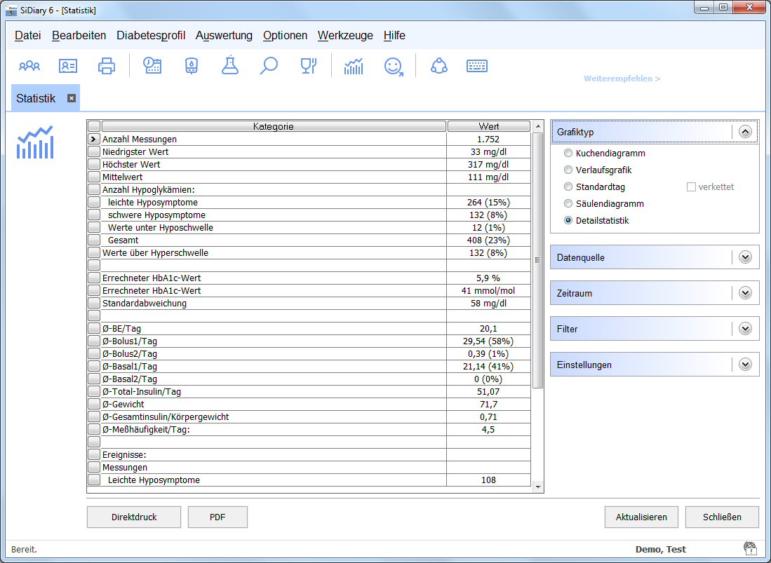The image size is (771, 563).
Task: Open the profile ID card icon
Action: tap(68, 66)
